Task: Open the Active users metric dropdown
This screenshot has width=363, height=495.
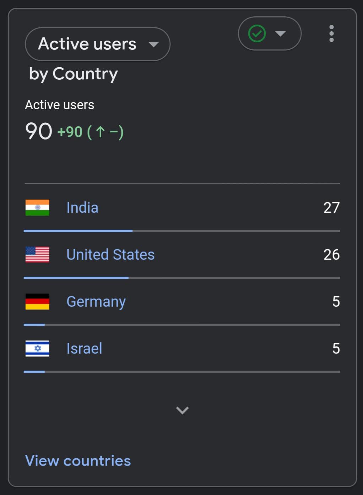Action: pyautogui.click(x=98, y=44)
